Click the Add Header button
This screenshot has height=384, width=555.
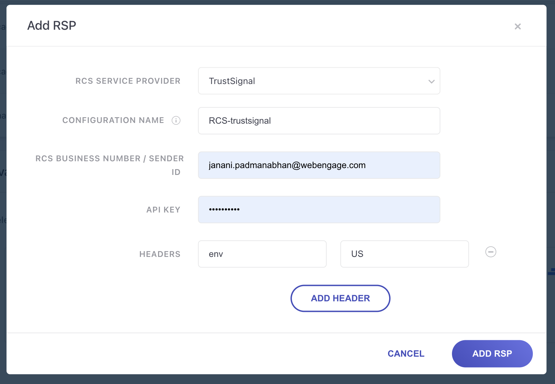[x=340, y=298]
